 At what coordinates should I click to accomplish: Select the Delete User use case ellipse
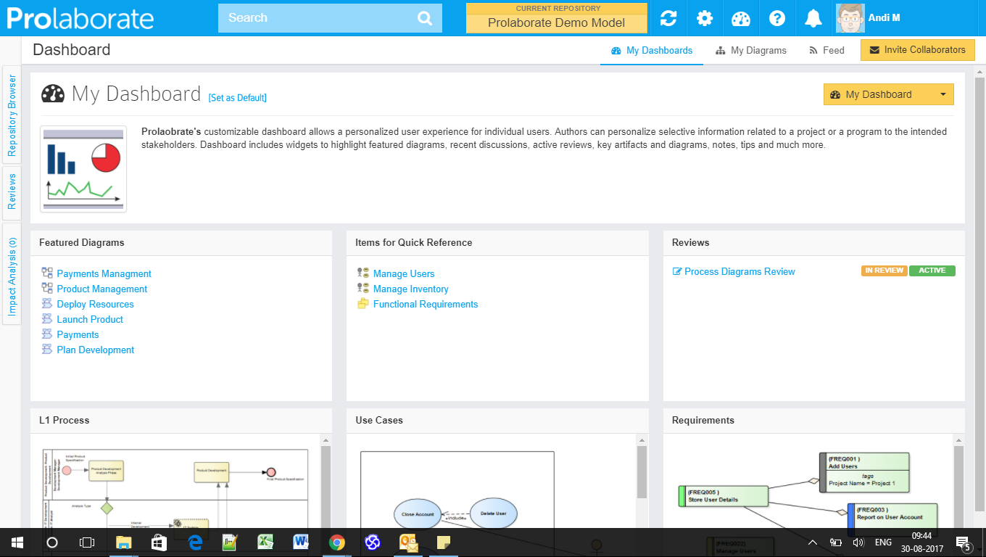click(x=494, y=513)
